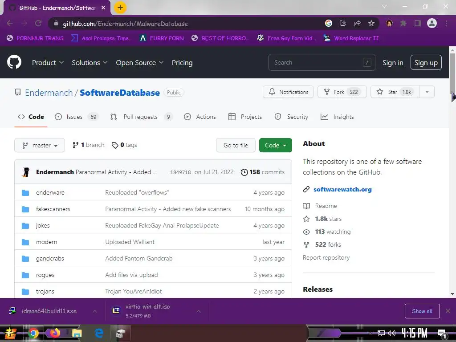Bookmark this page with the star icon

(x=371, y=23)
